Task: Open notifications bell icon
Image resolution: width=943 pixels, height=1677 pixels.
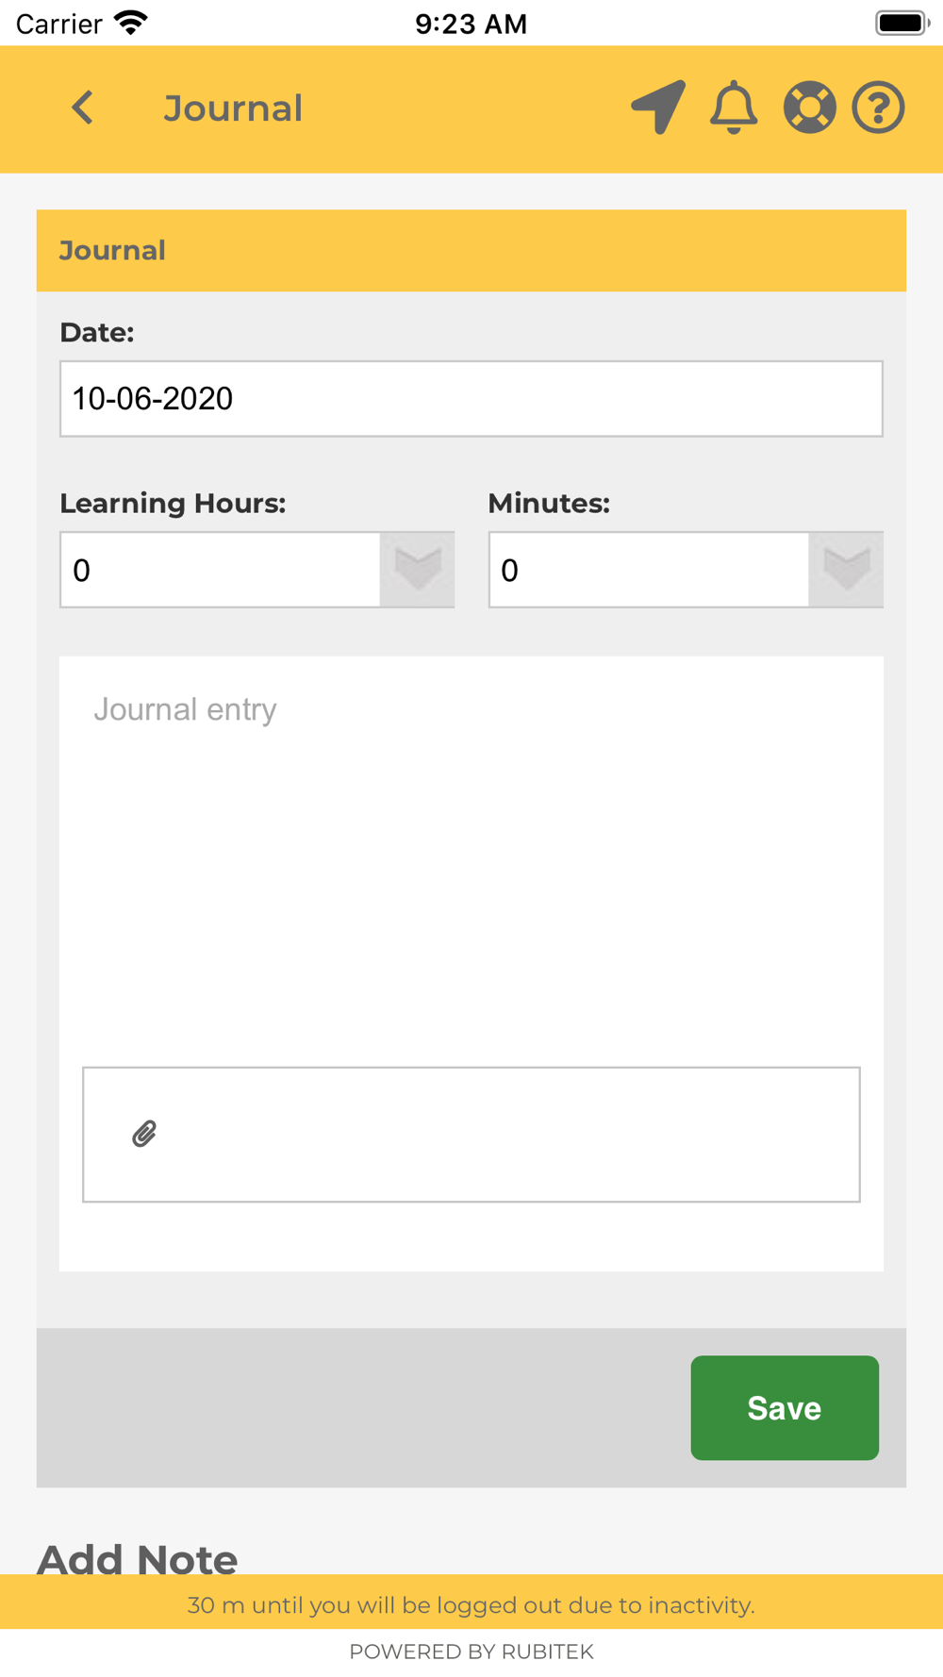Action: click(734, 108)
